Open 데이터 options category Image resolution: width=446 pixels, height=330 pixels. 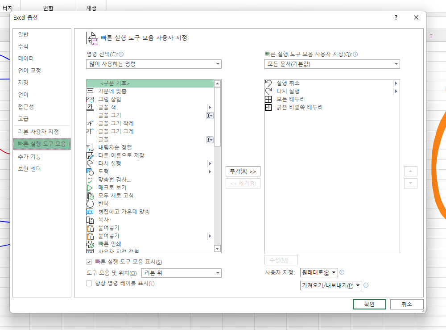[26, 58]
